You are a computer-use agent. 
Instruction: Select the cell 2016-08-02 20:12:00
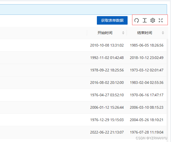tap(107, 83)
